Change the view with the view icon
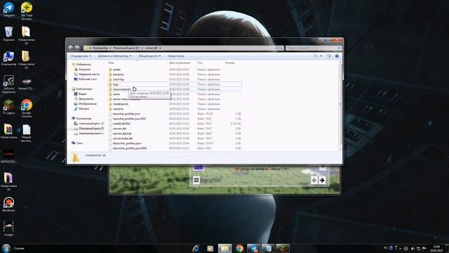This screenshot has width=449, height=253. (x=316, y=56)
